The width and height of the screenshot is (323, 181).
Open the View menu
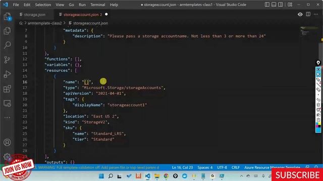click(60, 5)
